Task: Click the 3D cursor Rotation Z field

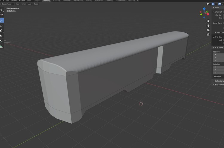Action: coord(218,73)
